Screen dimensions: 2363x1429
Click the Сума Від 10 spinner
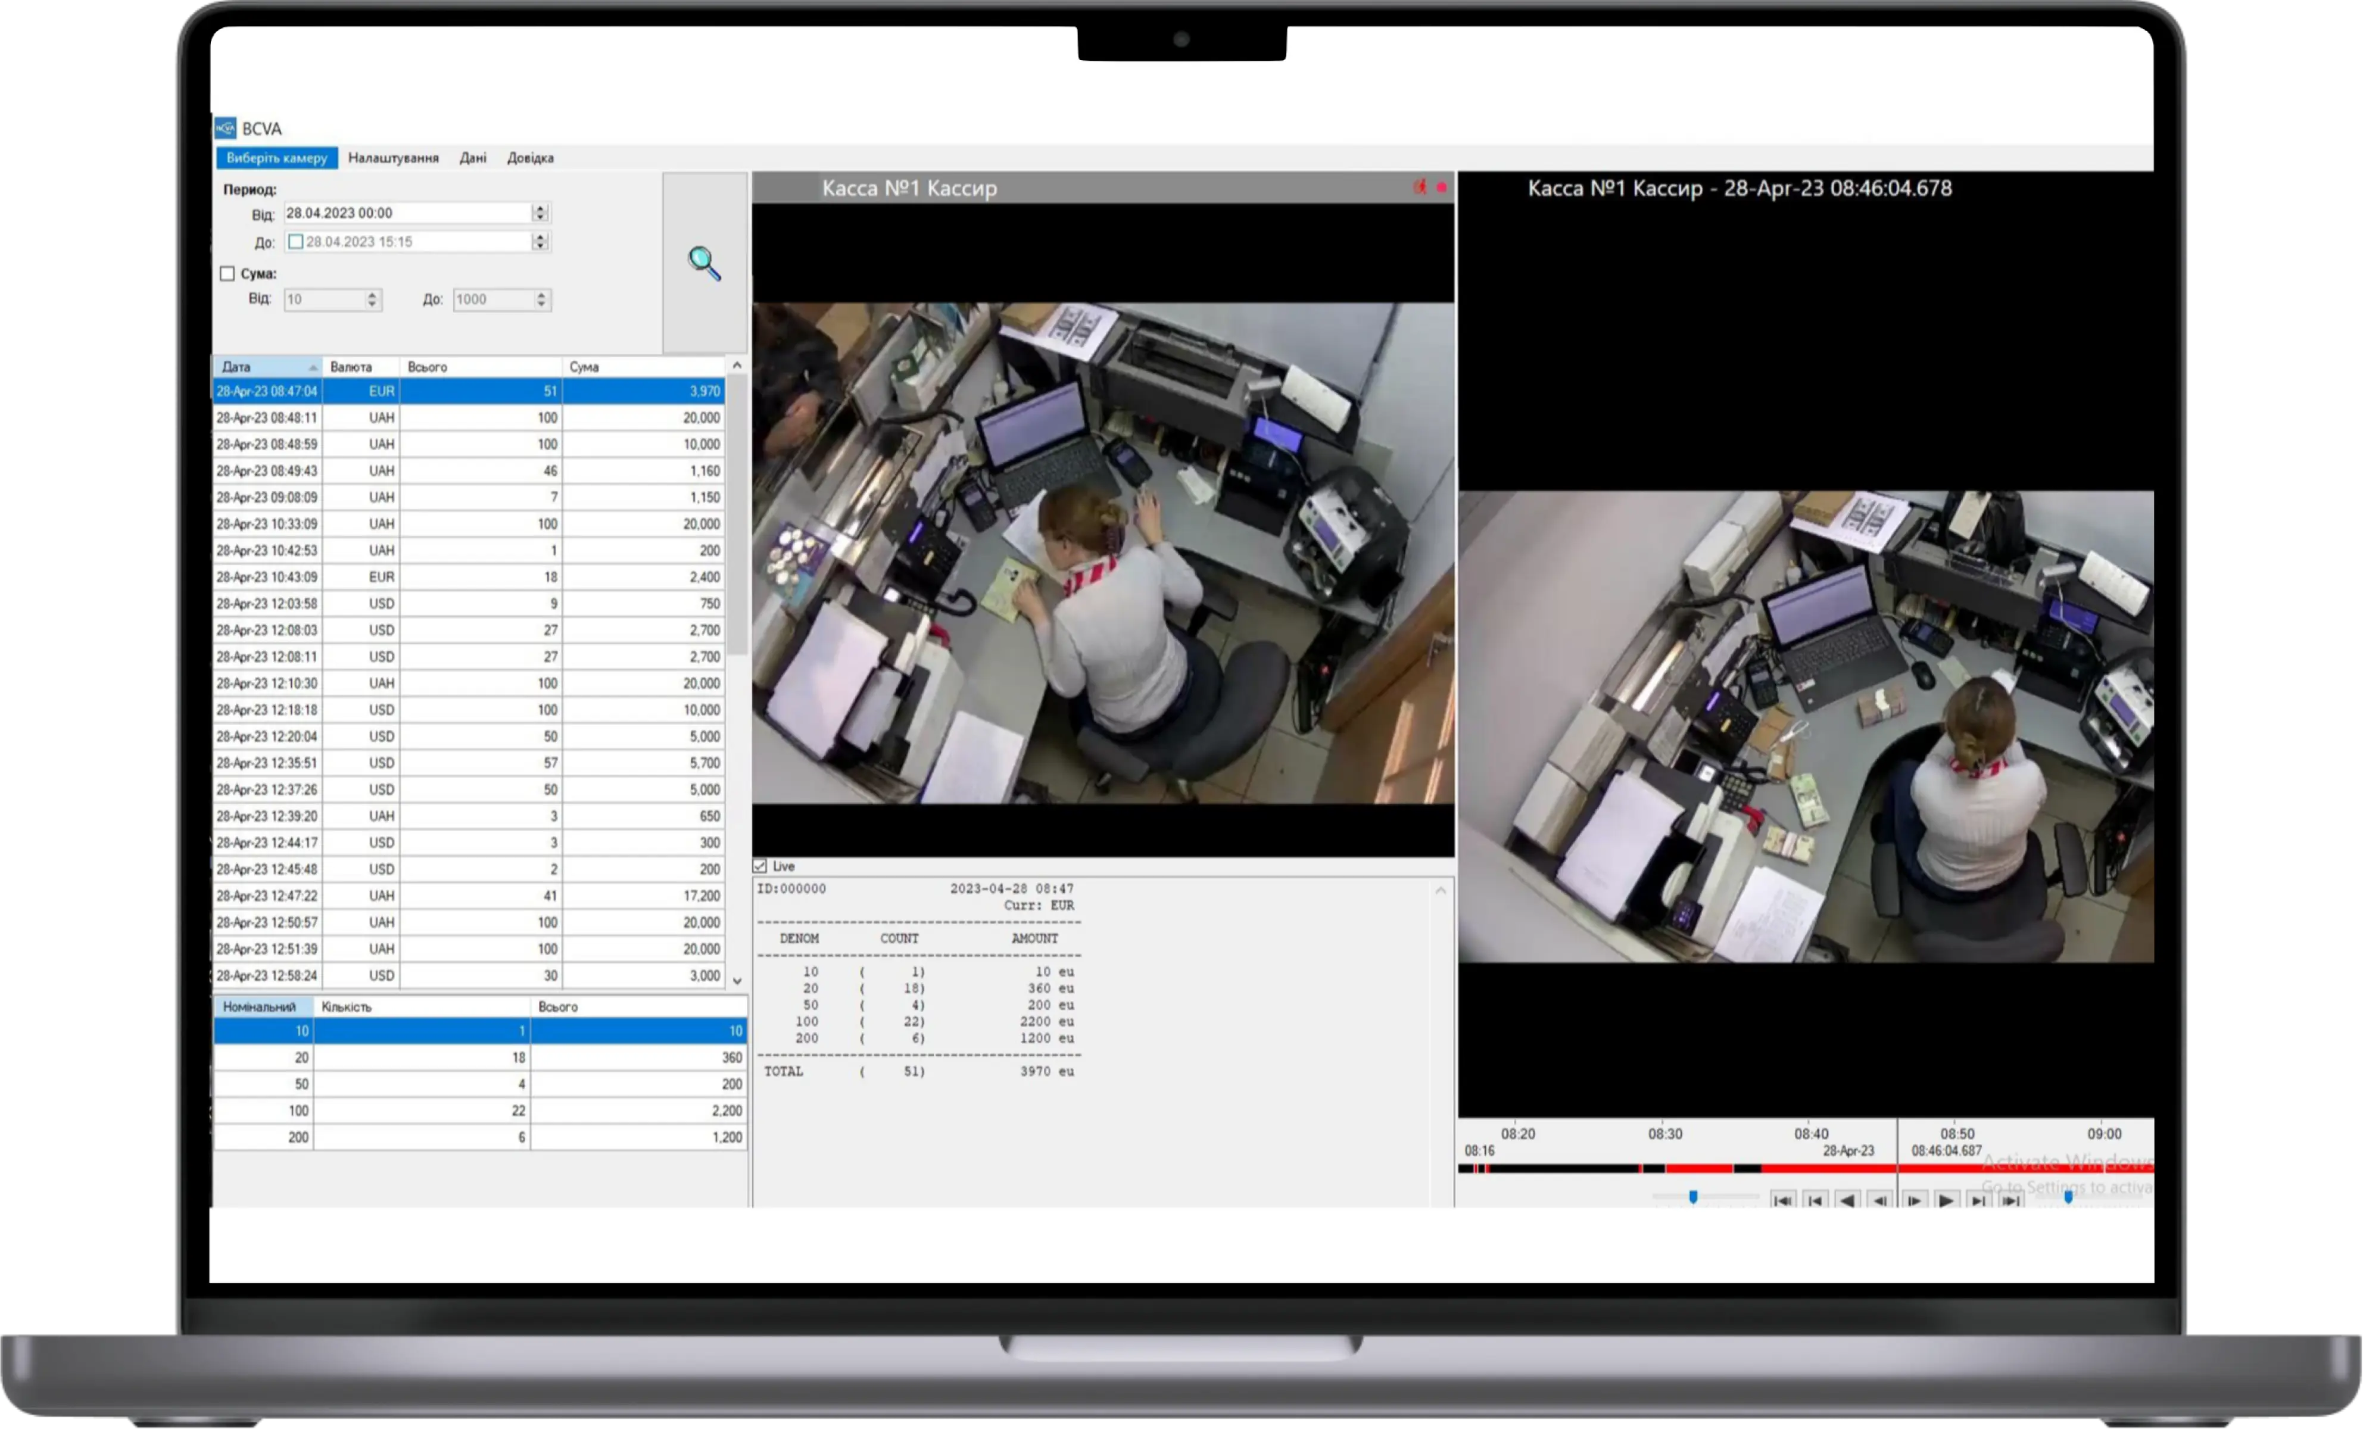tap(372, 299)
